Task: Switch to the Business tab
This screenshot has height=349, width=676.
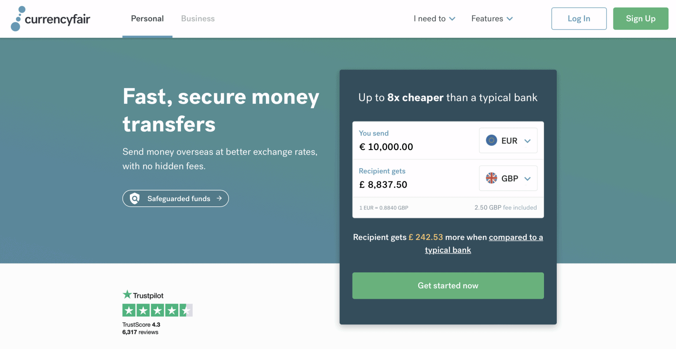Action: coord(198,18)
